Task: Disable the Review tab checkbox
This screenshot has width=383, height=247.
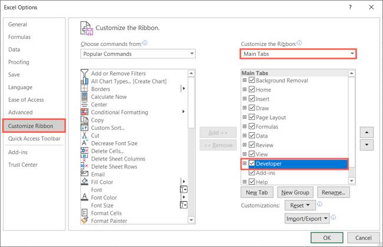Action: [252, 145]
